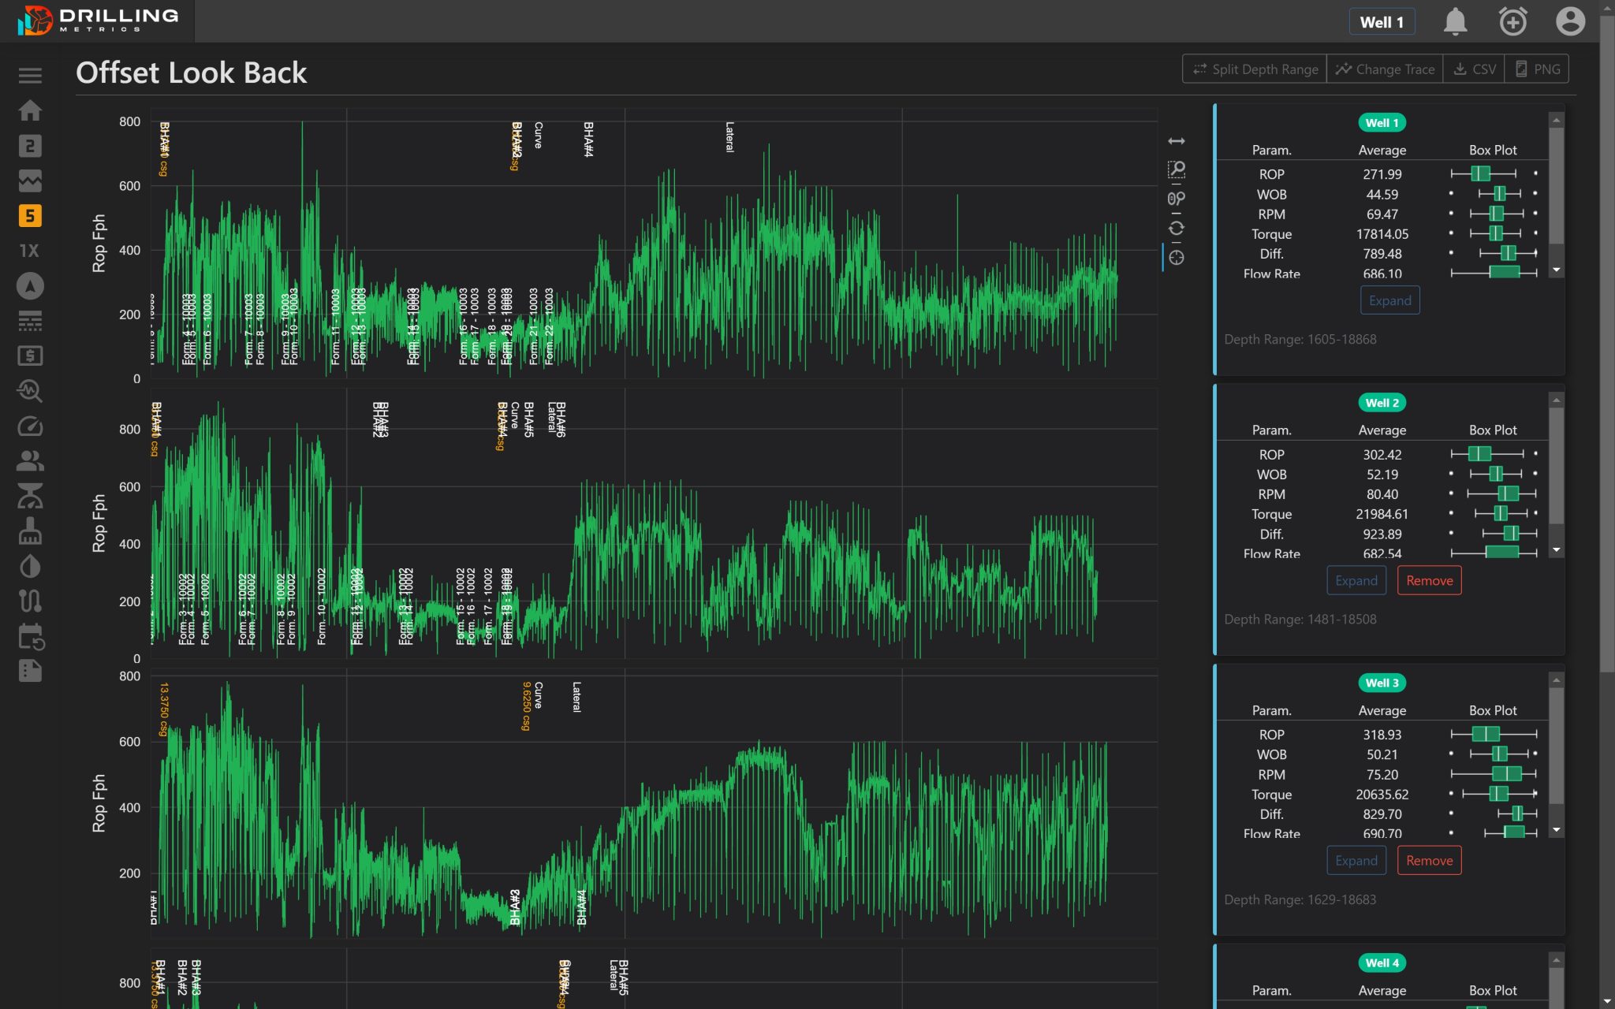Select the highlighted 5 section in the sidebar
This screenshot has height=1009, width=1615.
[30, 216]
